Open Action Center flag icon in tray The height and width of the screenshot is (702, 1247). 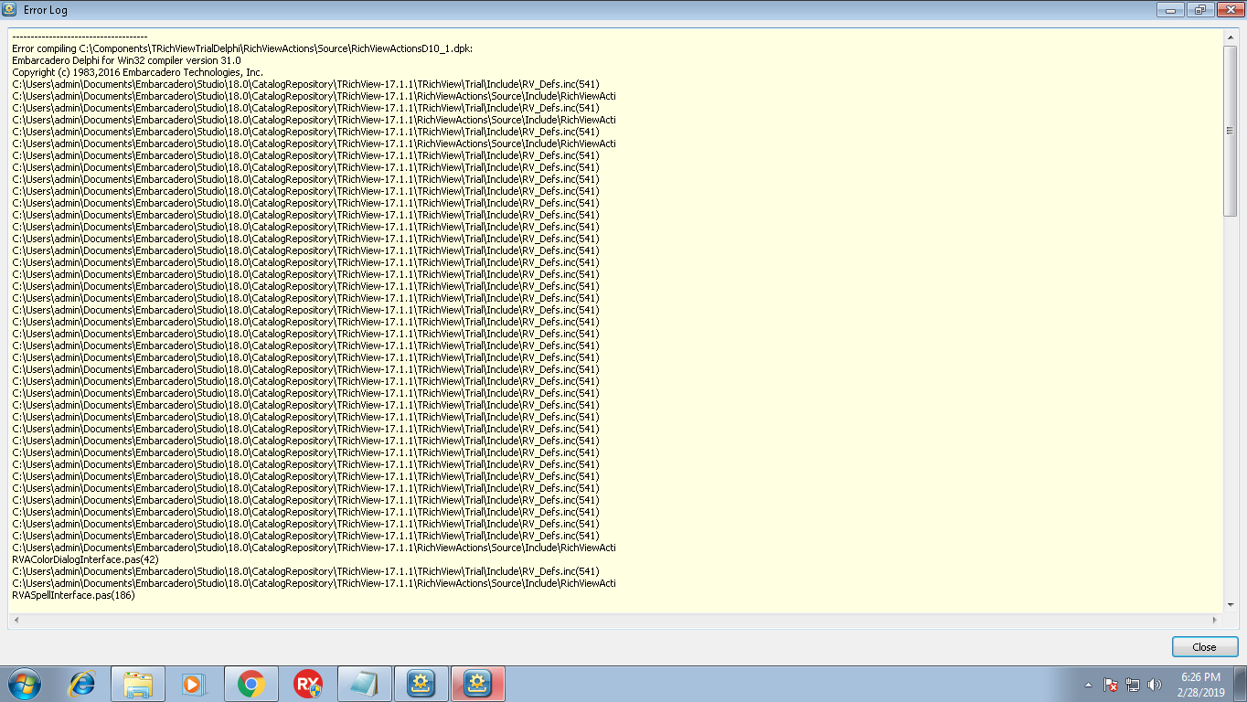tap(1111, 684)
